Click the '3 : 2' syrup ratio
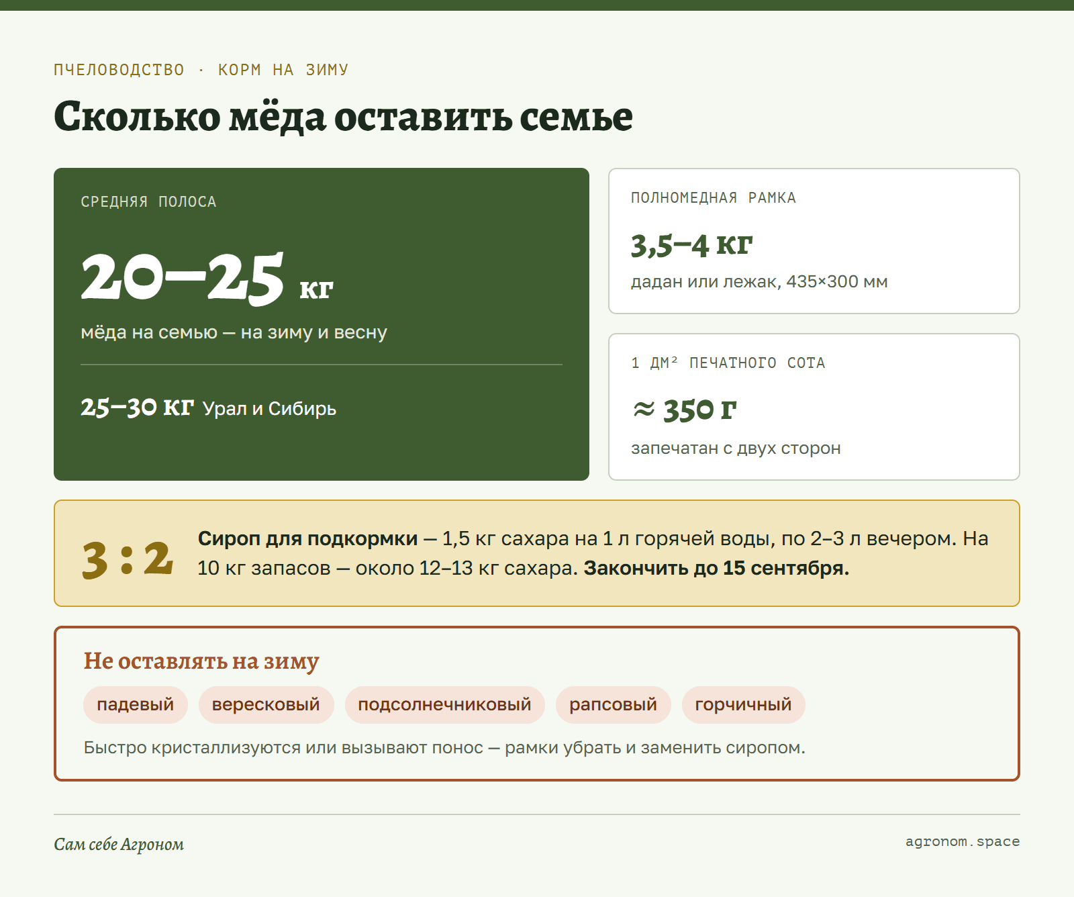The width and height of the screenshot is (1074, 897). click(x=128, y=559)
